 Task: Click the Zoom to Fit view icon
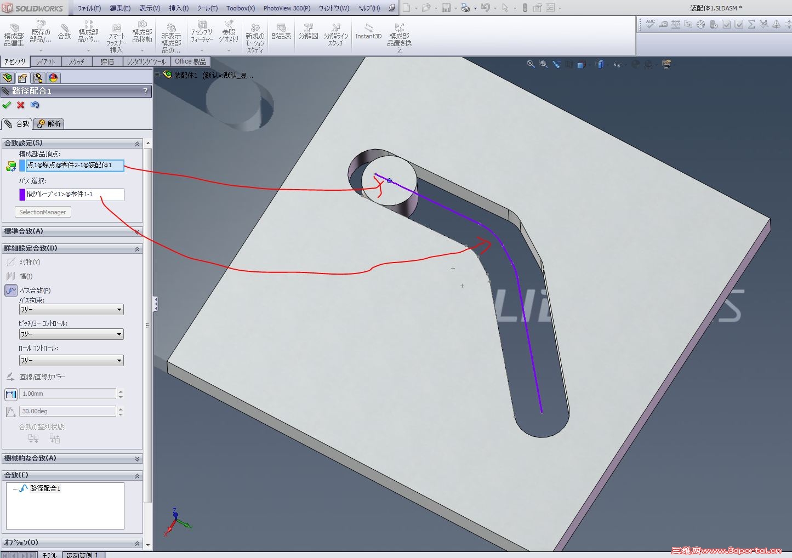531,64
